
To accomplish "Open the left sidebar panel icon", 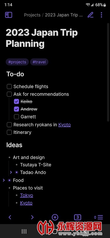I will 9,15.
